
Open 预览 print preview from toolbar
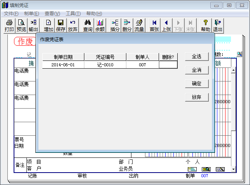click(21, 26)
